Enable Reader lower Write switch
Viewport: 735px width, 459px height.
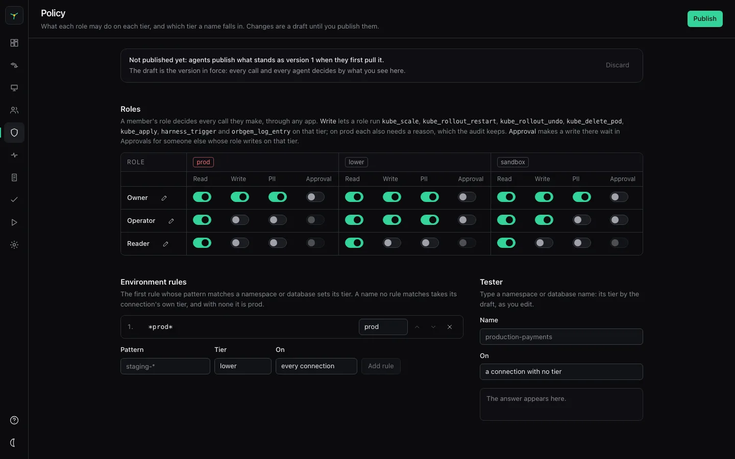pos(392,243)
